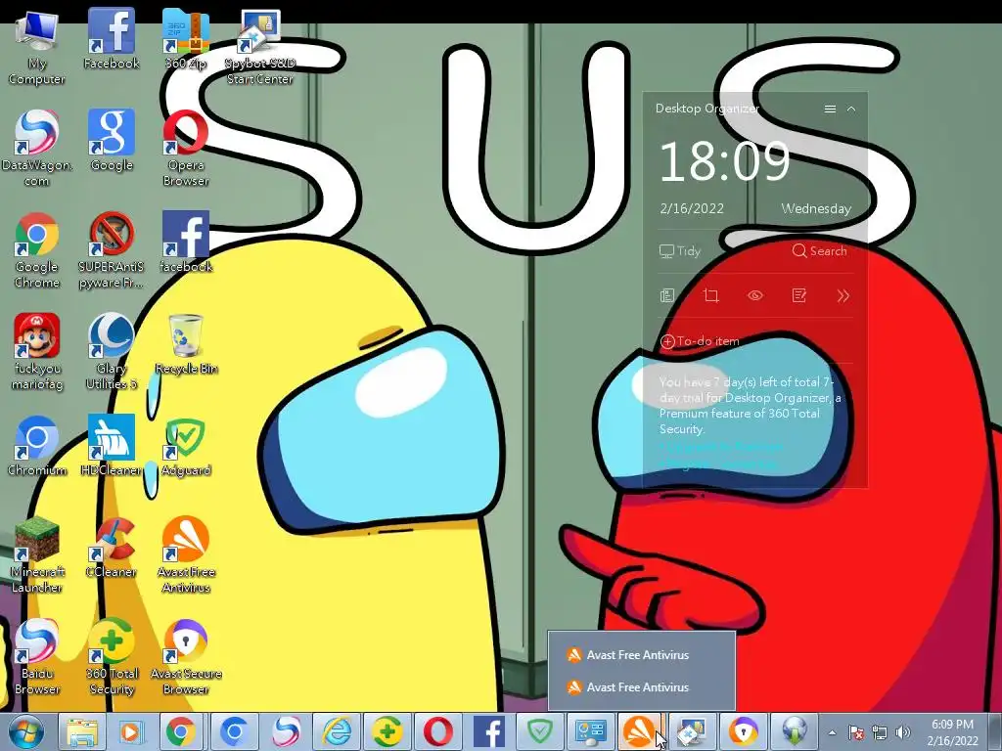Launch the CCleaner desktop shortcut
The height and width of the screenshot is (751, 1002).
(112, 548)
